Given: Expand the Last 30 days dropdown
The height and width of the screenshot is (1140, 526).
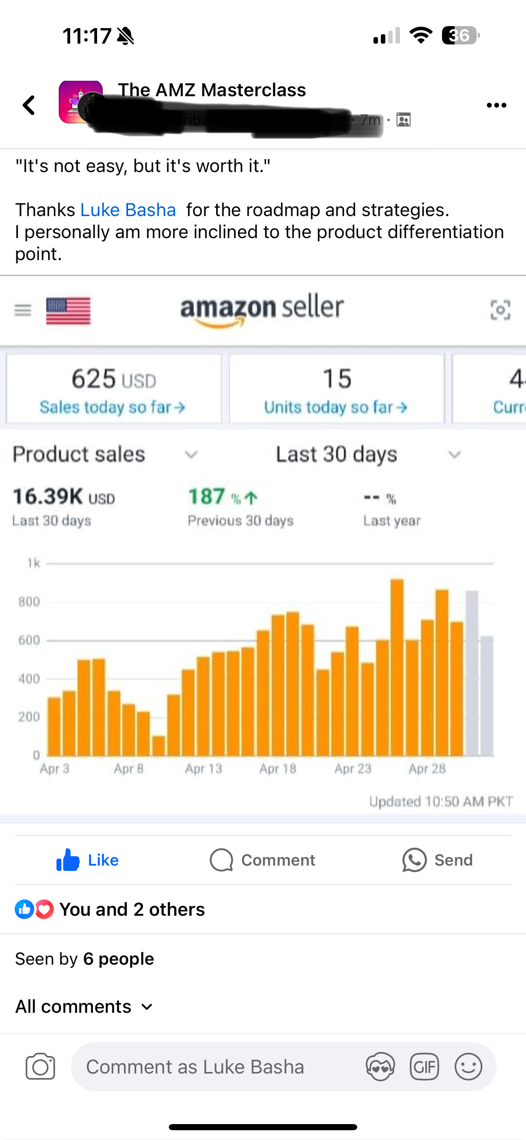Looking at the screenshot, I should pyautogui.click(x=454, y=455).
